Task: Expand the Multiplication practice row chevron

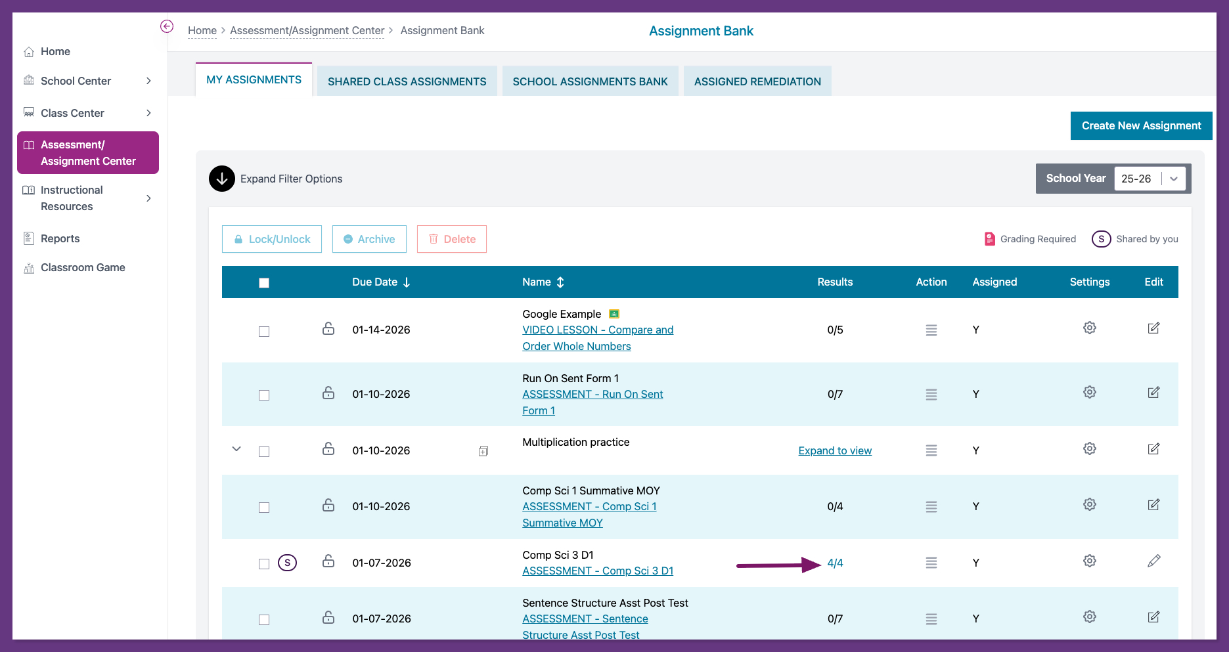Action: pos(236,449)
